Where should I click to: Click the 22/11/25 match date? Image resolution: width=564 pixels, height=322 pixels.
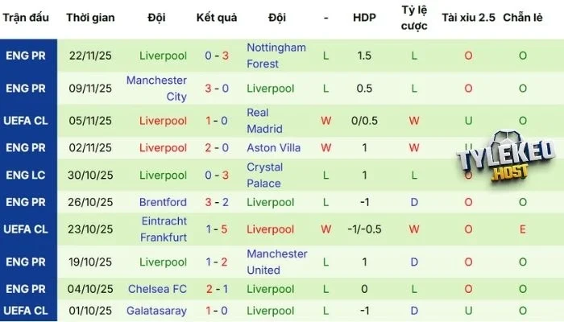click(90, 56)
